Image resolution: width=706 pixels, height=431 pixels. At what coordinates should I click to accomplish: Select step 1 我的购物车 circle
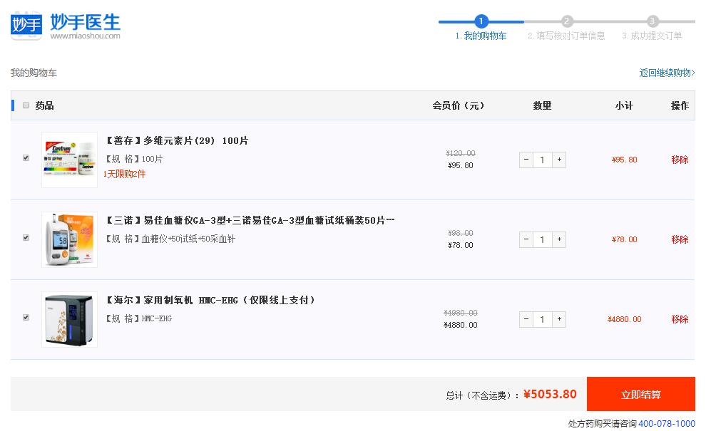(x=481, y=21)
